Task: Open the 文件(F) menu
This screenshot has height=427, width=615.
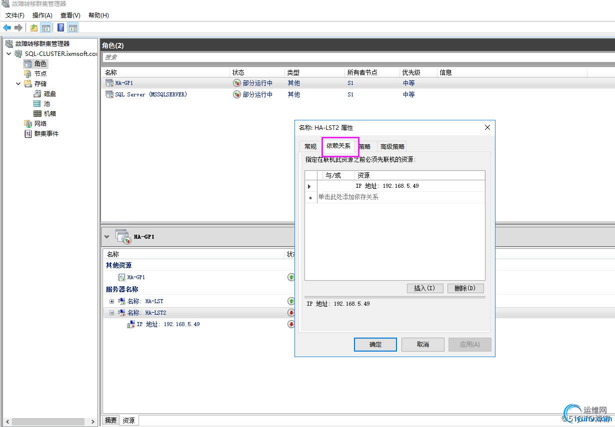Action: [14, 15]
